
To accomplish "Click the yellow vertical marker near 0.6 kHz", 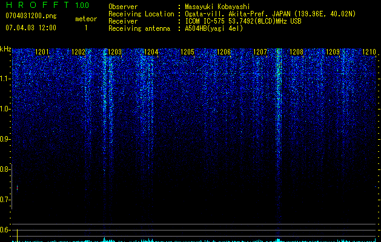I will tap(17, 235).
